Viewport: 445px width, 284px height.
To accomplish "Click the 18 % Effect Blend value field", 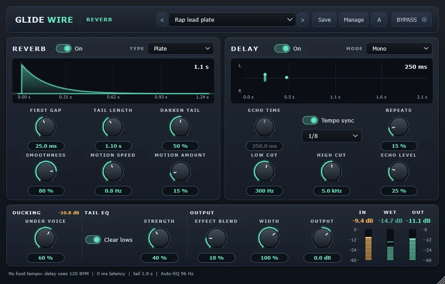I will pyautogui.click(x=217, y=258).
